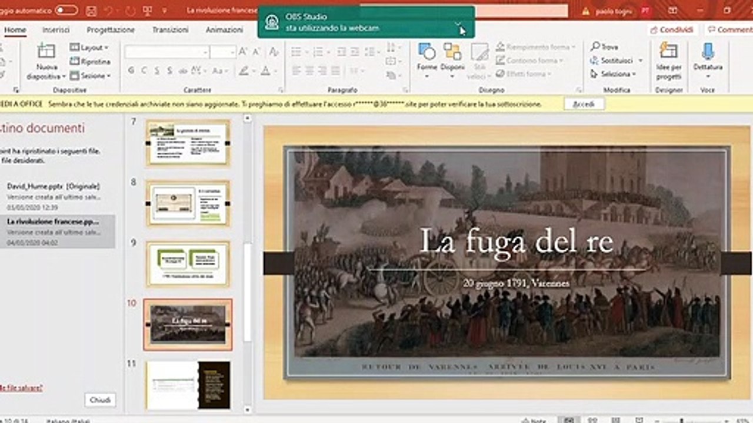
Task: Click Ripristina slide button
Action: [x=90, y=62]
